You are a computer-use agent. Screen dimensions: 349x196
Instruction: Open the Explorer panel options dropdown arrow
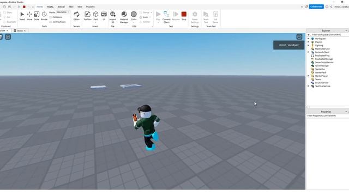(x=346, y=30)
